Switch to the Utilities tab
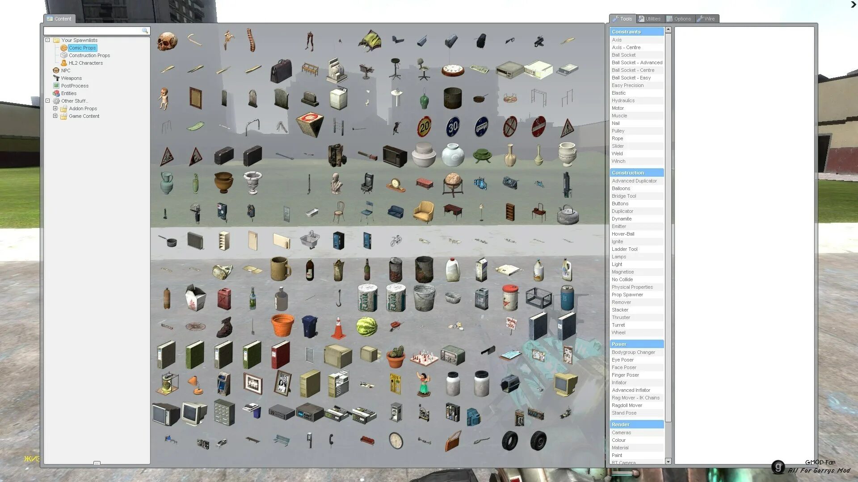The image size is (858, 482). coord(650,19)
